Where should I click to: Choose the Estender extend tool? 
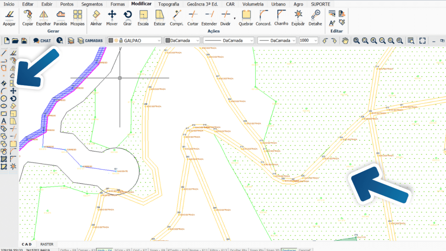click(x=209, y=18)
